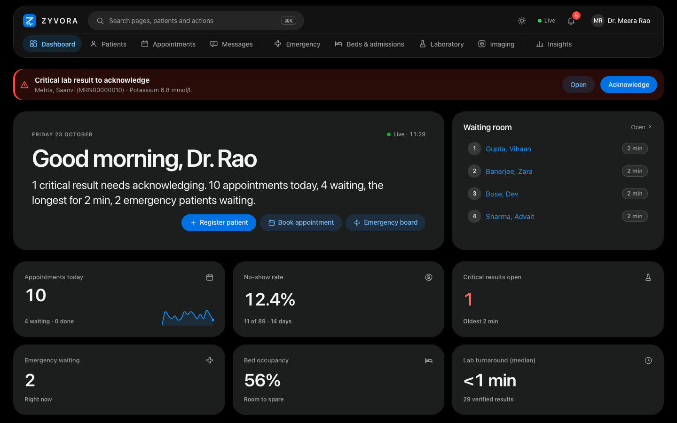Open the critical lab result alert

pos(578,85)
